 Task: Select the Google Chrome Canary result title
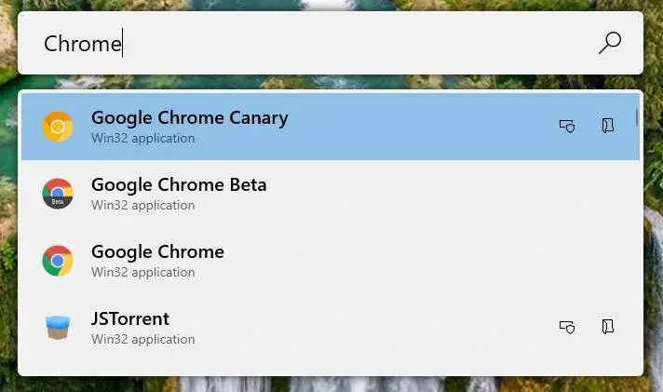click(189, 117)
